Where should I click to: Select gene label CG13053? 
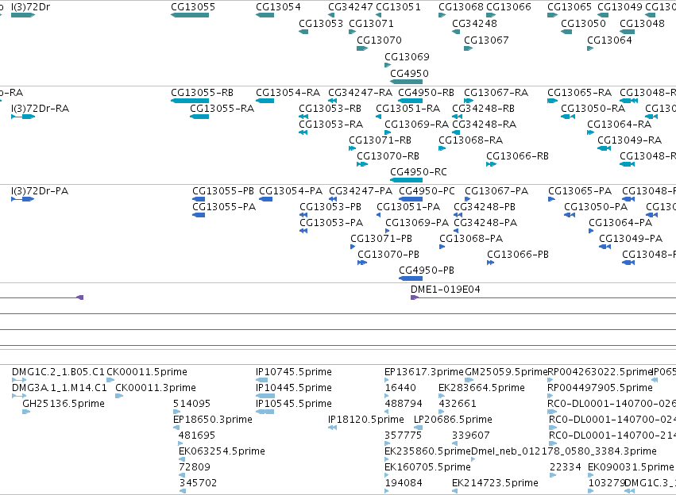(321, 23)
